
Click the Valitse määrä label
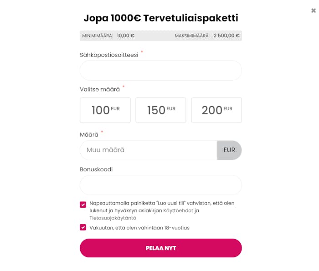coord(100,89)
